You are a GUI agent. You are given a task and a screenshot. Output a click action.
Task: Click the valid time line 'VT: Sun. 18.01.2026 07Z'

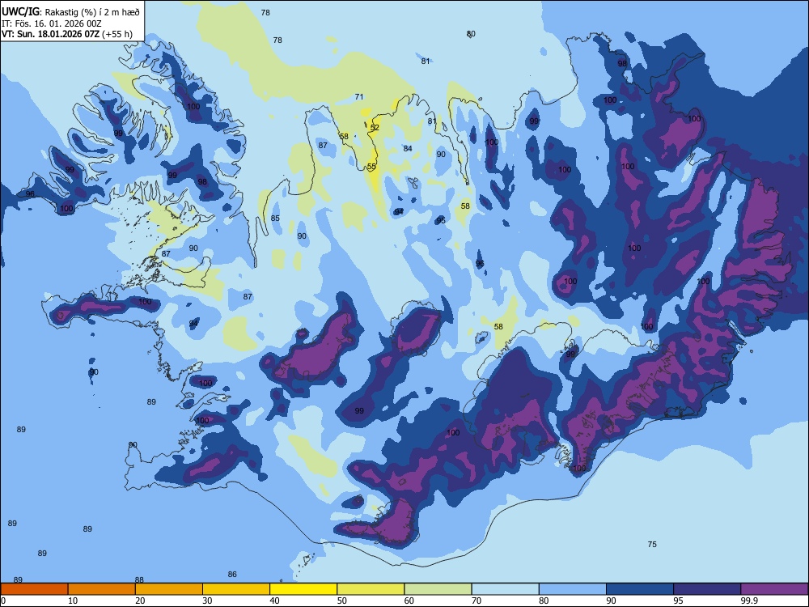point(50,34)
